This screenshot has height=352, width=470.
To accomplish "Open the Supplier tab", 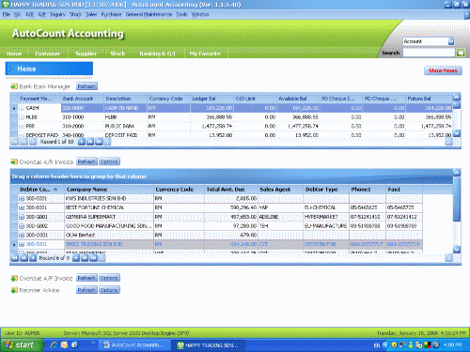I will (86, 54).
